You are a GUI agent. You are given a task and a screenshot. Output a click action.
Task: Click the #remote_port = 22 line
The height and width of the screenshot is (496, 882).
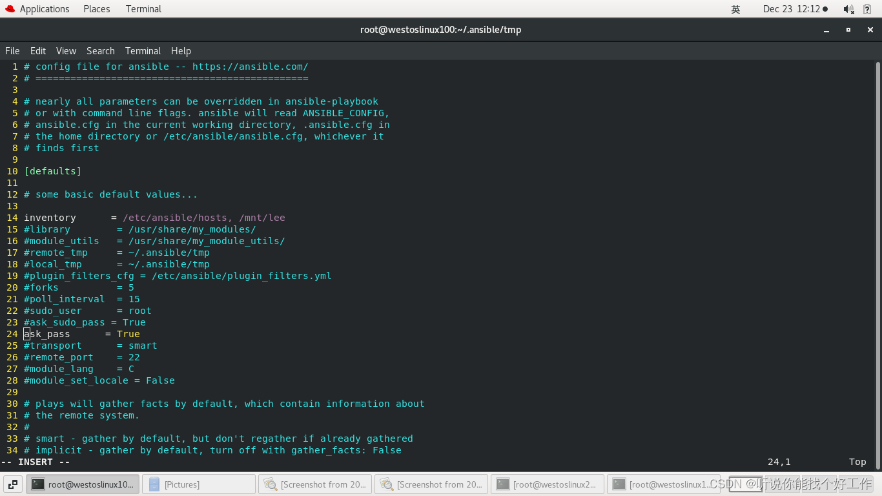coord(82,357)
